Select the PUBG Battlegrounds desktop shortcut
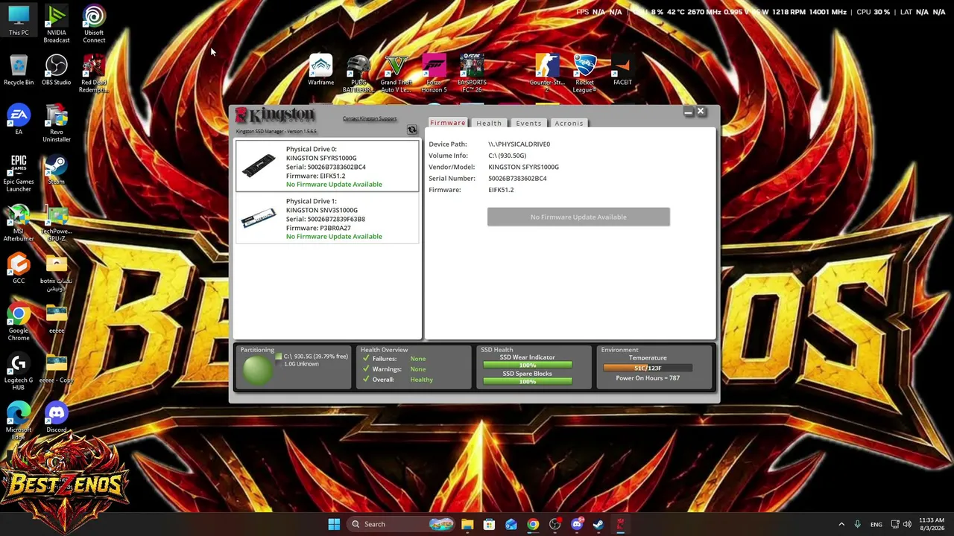The image size is (954, 536). 358,74
